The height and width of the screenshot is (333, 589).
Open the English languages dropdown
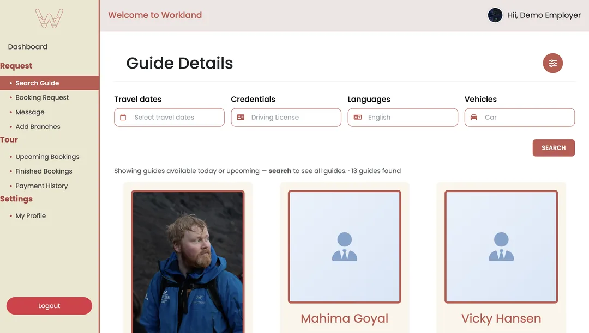[x=402, y=117]
